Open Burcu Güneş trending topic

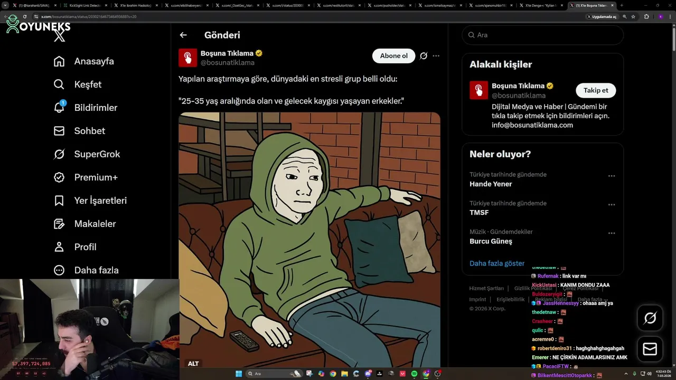pos(491,241)
